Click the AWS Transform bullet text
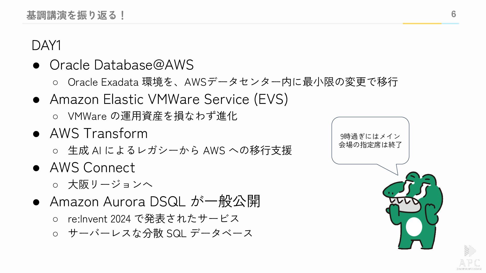The height and width of the screenshot is (273, 486). point(99,133)
